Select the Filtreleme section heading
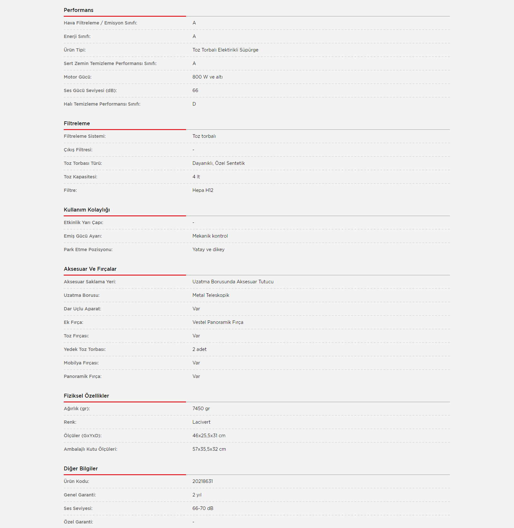Image resolution: width=514 pixels, height=528 pixels. click(77, 123)
